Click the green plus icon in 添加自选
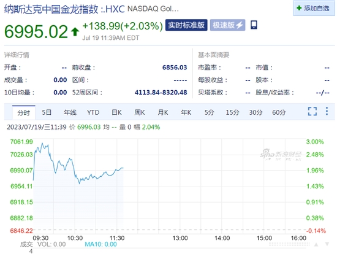This screenshot has width=337, height=256. pos(299,8)
